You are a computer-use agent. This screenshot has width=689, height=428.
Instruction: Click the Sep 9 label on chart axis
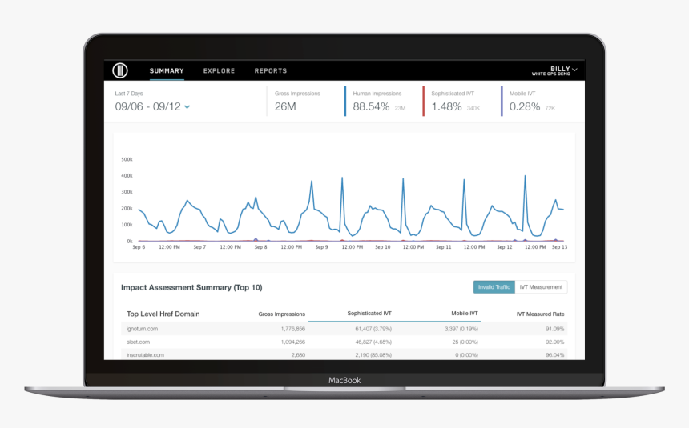pyautogui.click(x=321, y=247)
